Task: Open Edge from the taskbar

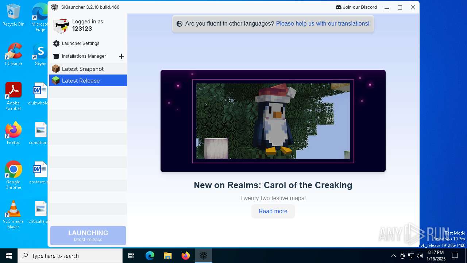Action: coord(150,256)
